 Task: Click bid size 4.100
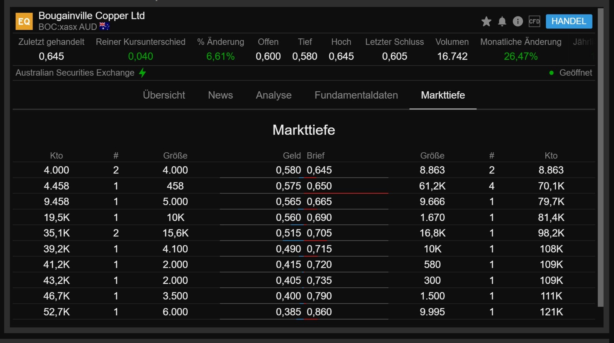pyautogui.click(x=175, y=249)
